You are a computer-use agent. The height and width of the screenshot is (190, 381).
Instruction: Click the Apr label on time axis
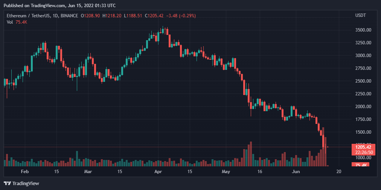(158, 172)
